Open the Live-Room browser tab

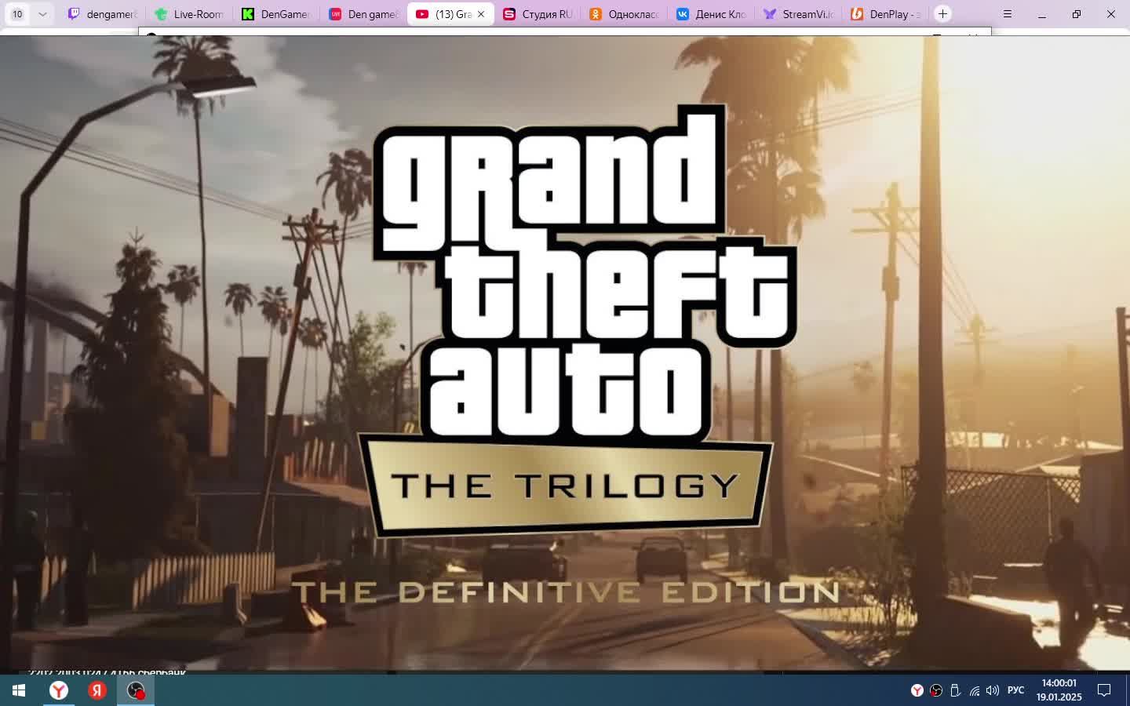click(x=190, y=14)
